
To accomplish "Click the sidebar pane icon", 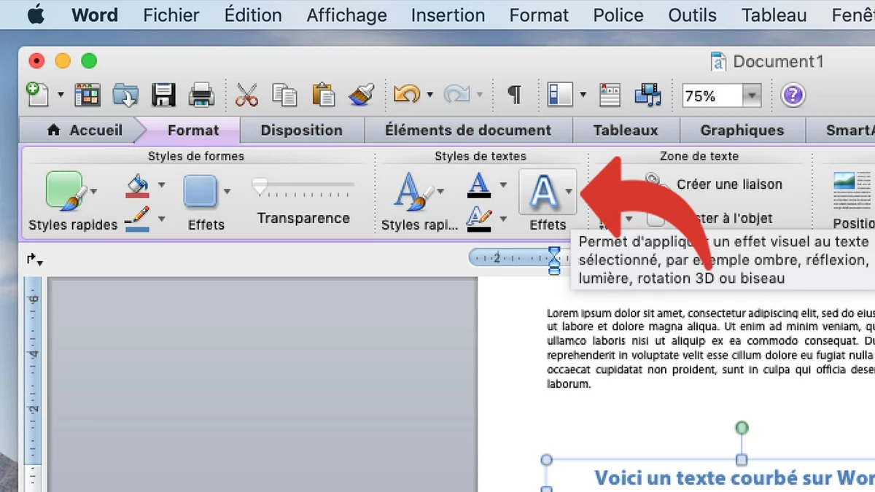I will point(559,95).
